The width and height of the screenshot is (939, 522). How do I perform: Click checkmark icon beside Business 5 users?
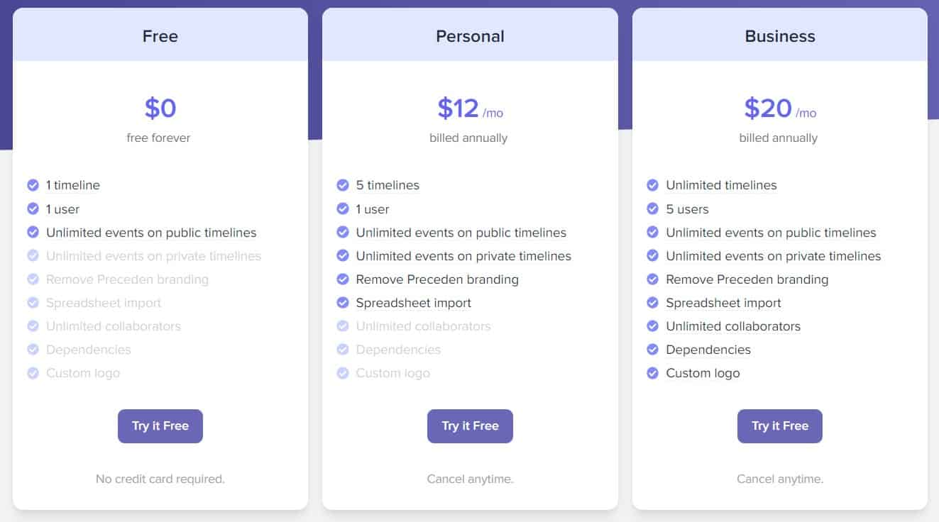click(652, 209)
